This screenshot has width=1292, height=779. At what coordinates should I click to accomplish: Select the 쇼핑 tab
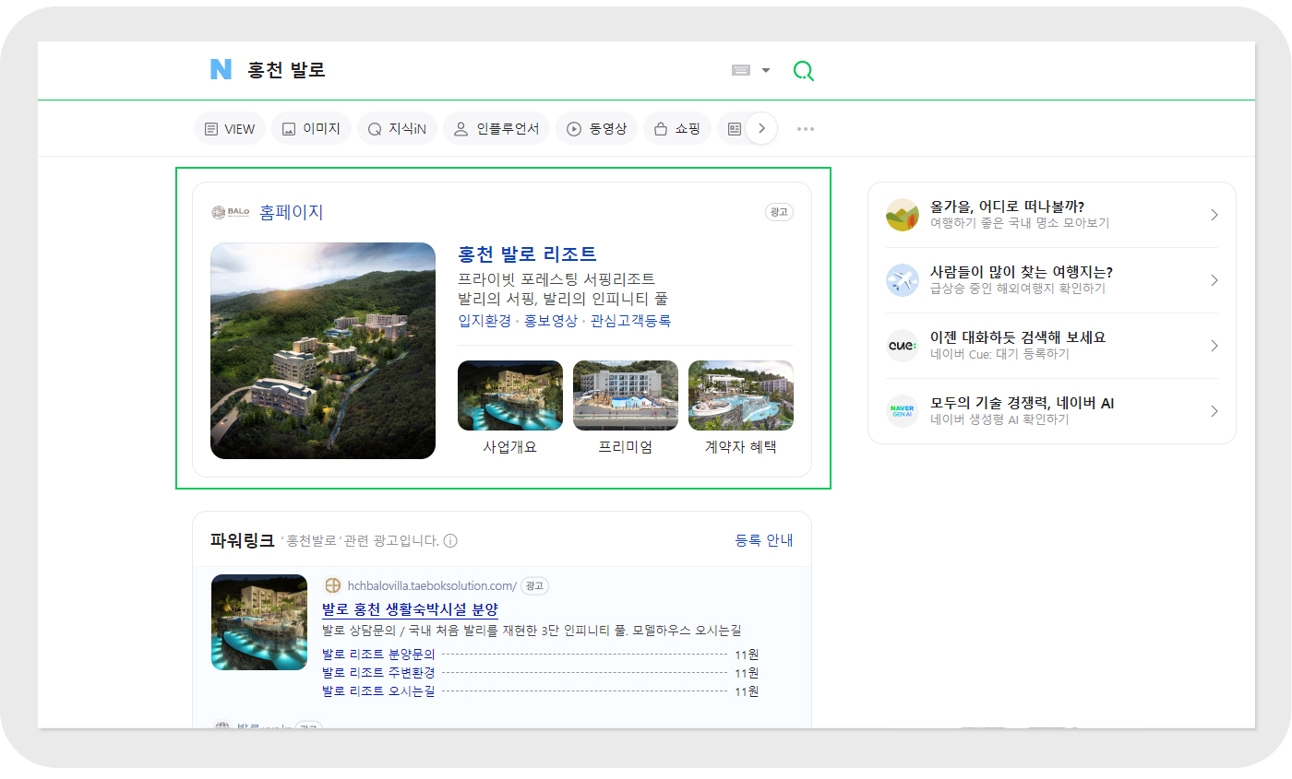[676, 129]
